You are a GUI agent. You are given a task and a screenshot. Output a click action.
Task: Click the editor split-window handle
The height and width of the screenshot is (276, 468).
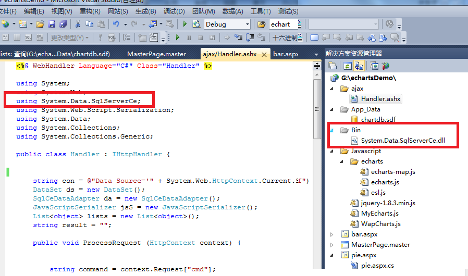pos(317,66)
